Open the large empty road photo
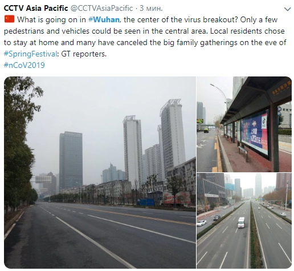The height and width of the screenshot is (271, 294). coord(100,172)
